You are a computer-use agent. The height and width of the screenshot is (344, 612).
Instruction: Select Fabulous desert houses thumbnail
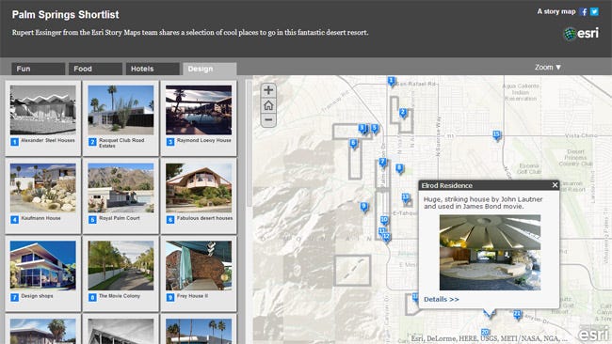(199, 188)
